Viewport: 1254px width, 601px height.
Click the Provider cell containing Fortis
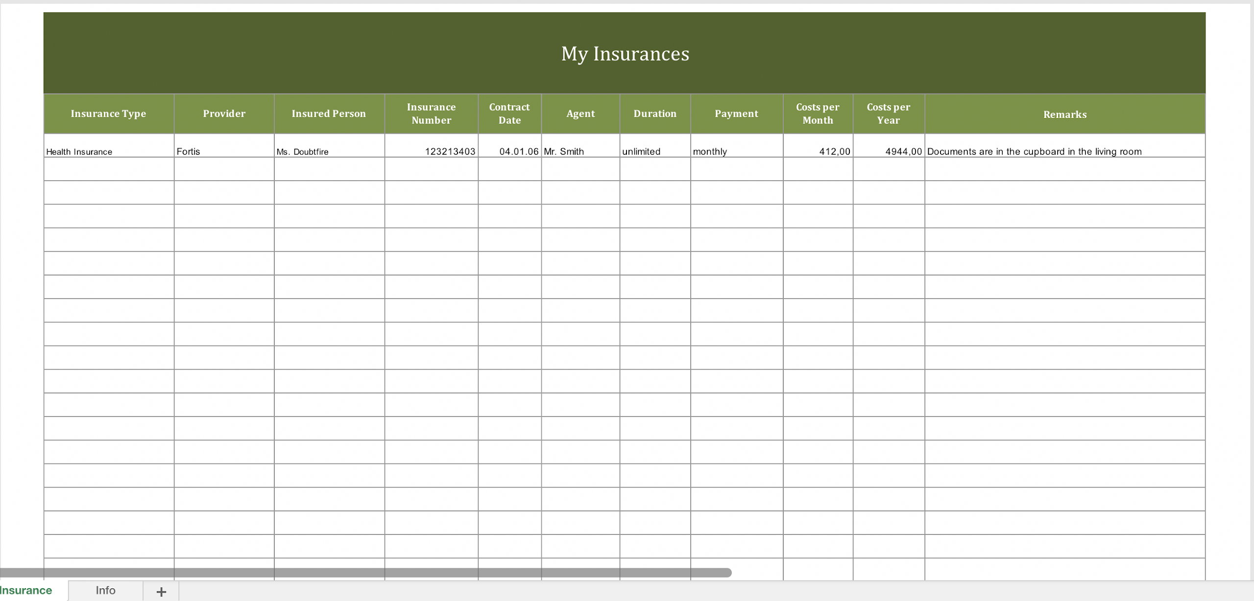coord(224,151)
